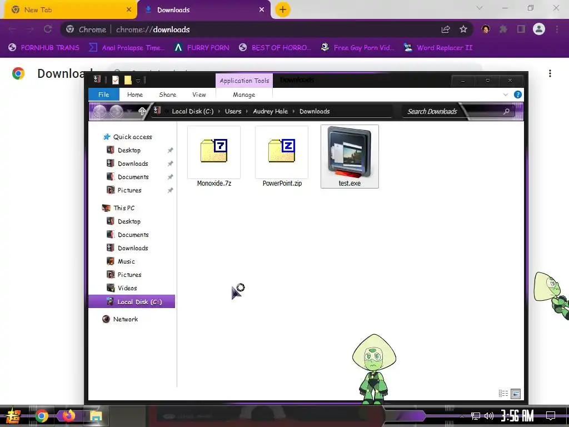Open Chrome tab search chevron
The width and height of the screenshot is (569, 427).
point(480,8)
